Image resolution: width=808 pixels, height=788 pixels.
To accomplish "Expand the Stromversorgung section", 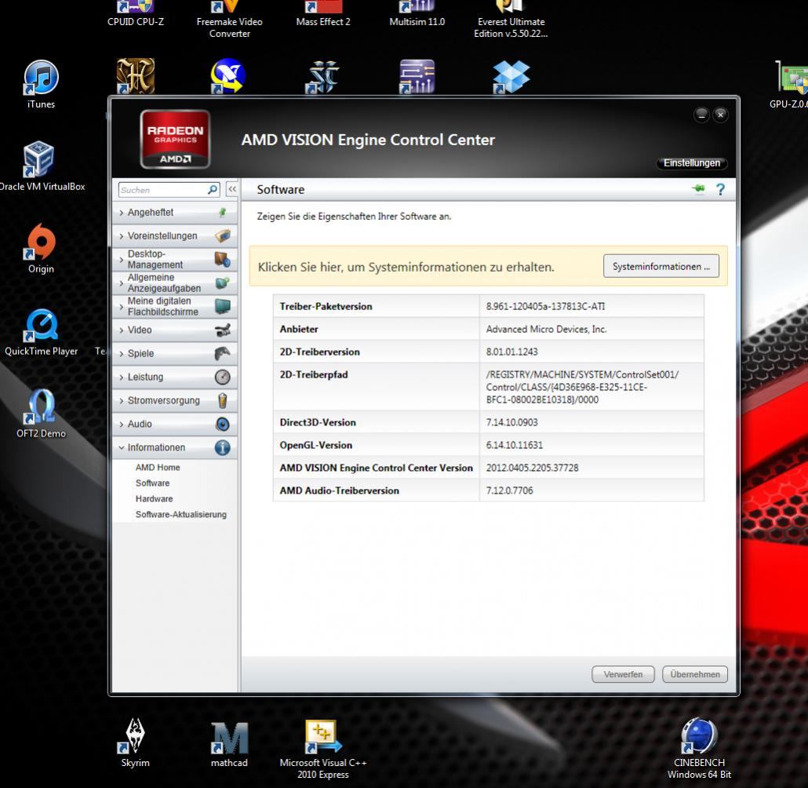I will [x=174, y=401].
